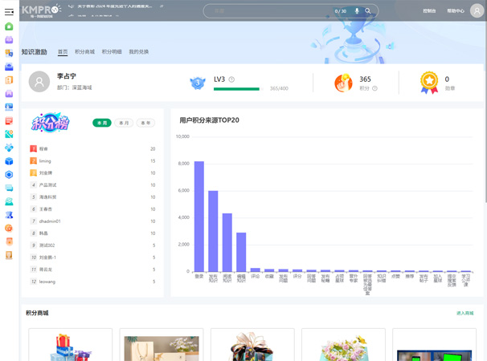Switch ranking to 本月
This screenshot has height=361, width=487.
tap(123, 123)
